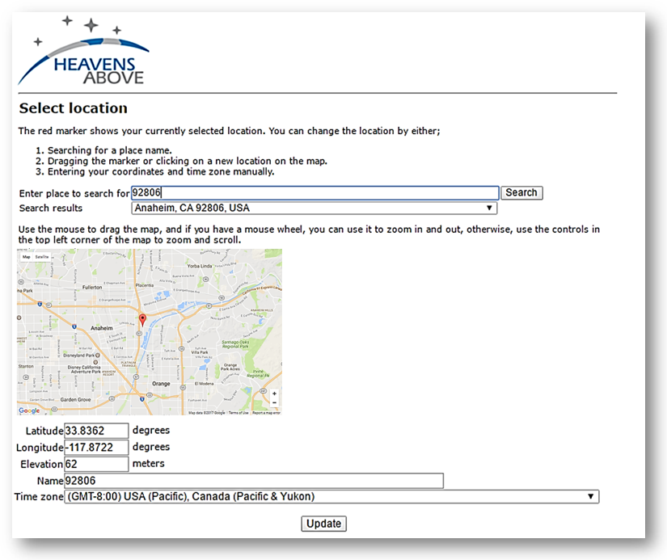Focus the place search input field
Viewport: 667px width, 560px height.
(315, 192)
